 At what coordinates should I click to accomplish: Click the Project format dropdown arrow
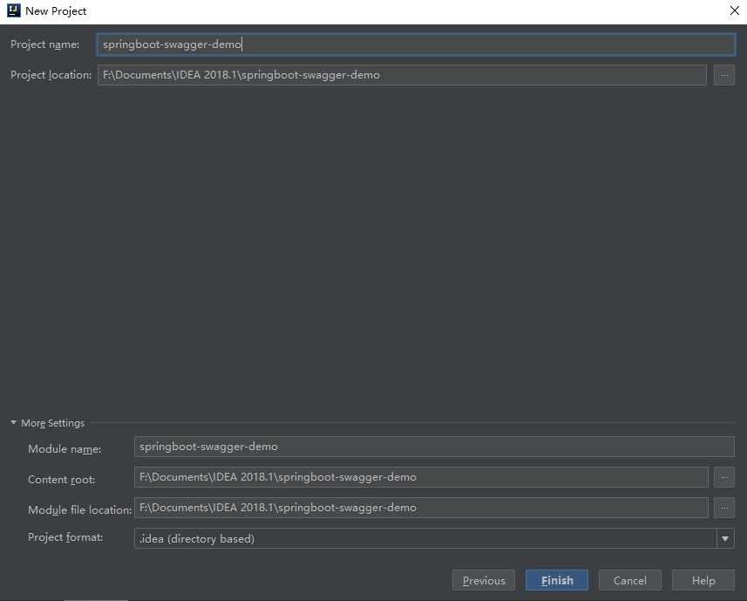(x=725, y=538)
